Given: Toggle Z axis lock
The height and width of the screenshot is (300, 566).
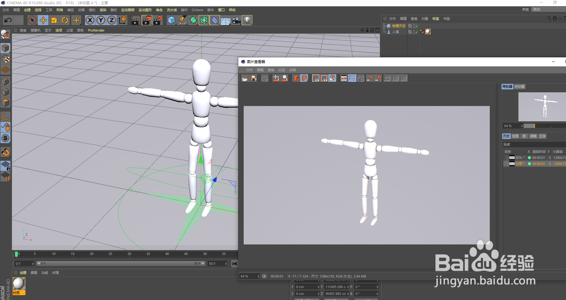Looking at the screenshot, I should (x=112, y=20).
